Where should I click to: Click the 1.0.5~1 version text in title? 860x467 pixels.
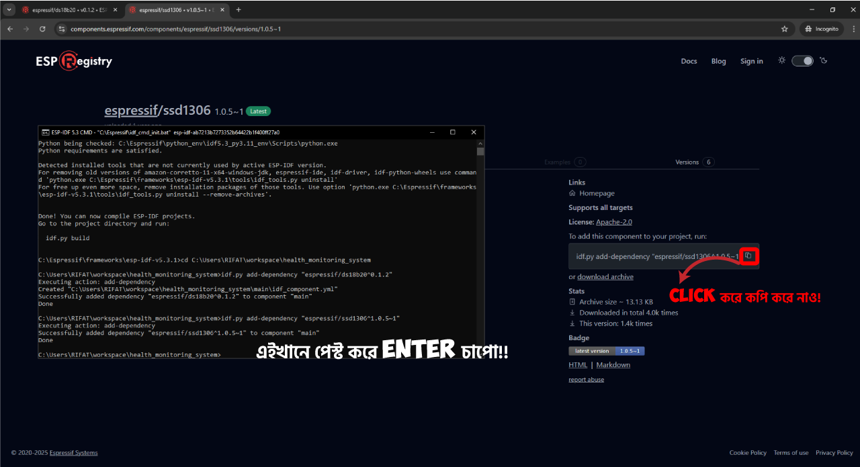(x=229, y=111)
